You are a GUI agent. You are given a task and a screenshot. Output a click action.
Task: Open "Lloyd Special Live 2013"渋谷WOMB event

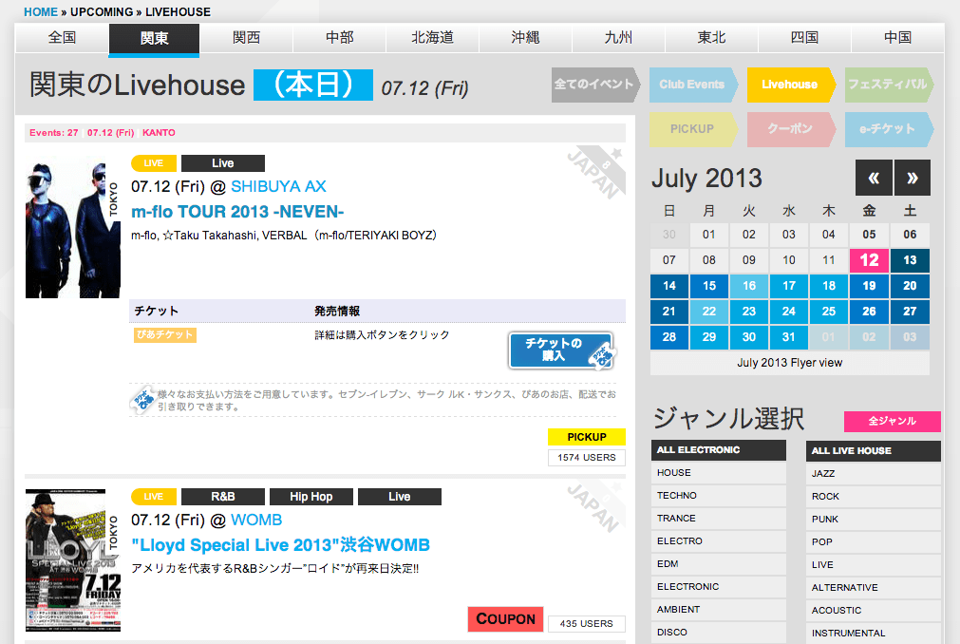coord(280,545)
